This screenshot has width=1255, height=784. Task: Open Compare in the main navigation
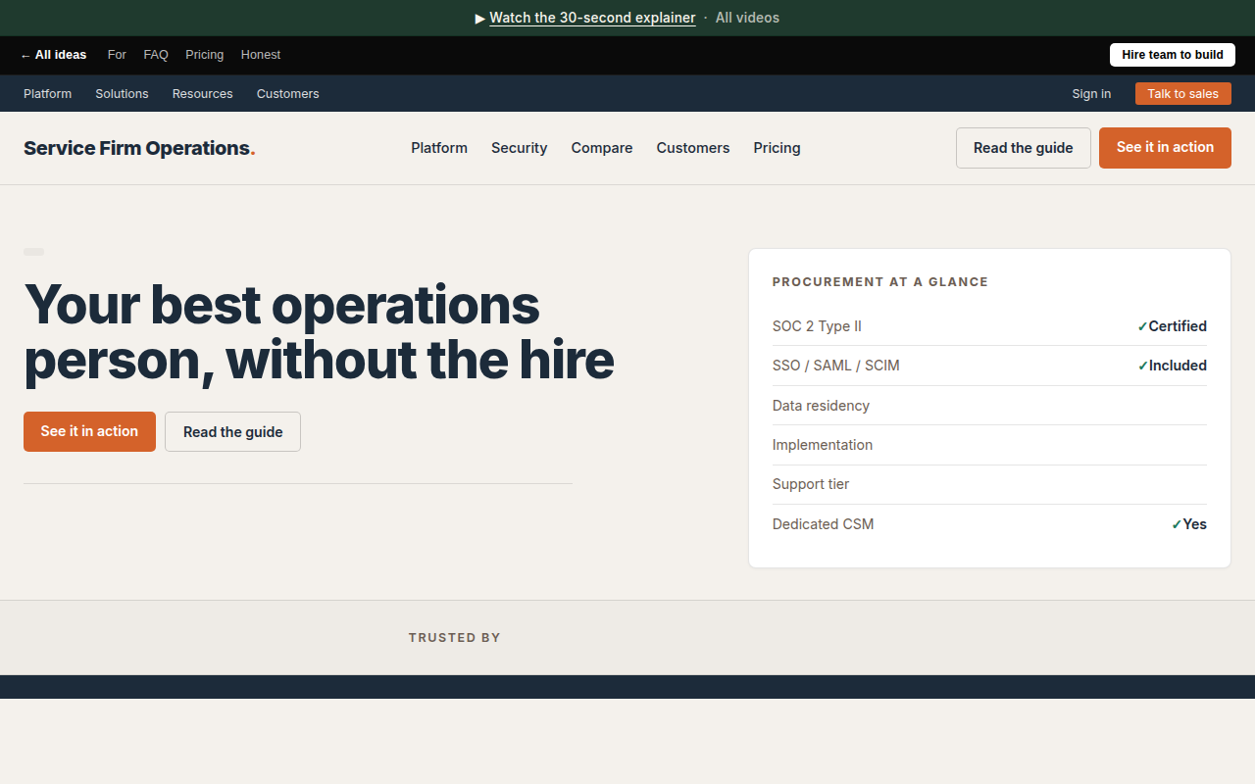pyautogui.click(x=602, y=148)
